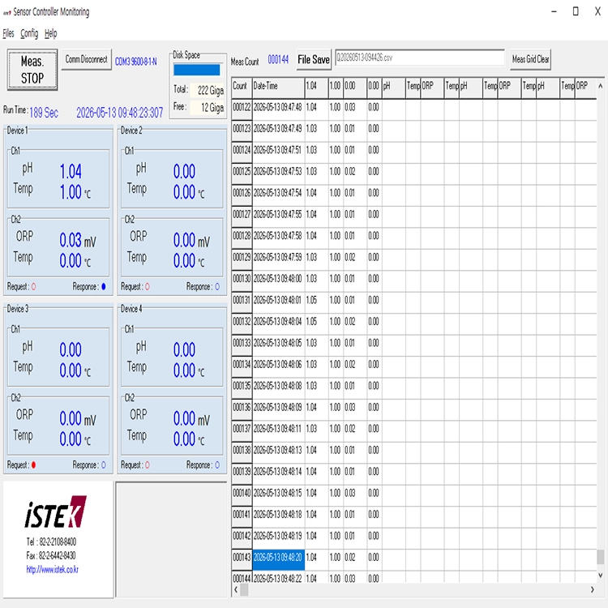
Task: Click the Comm Disconnect button
Action: (86, 59)
